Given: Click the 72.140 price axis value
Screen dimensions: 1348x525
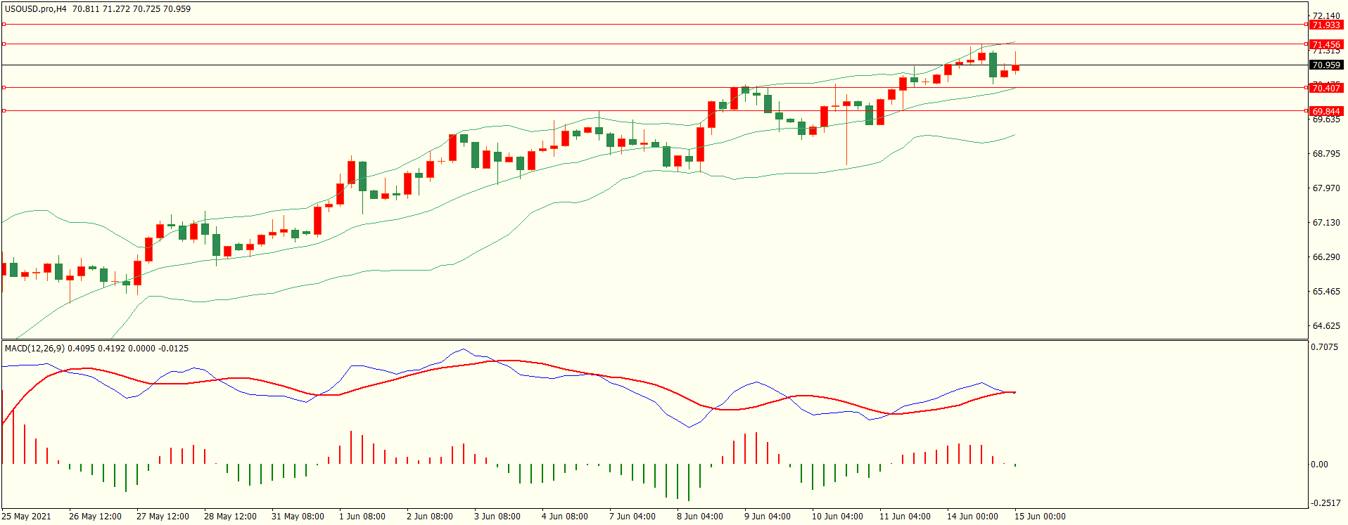Looking at the screenshot, I should pos(1326,15).
